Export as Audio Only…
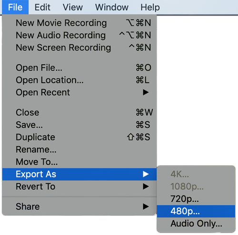Viewport: 238px width, 235px height. tap(196, 224)
